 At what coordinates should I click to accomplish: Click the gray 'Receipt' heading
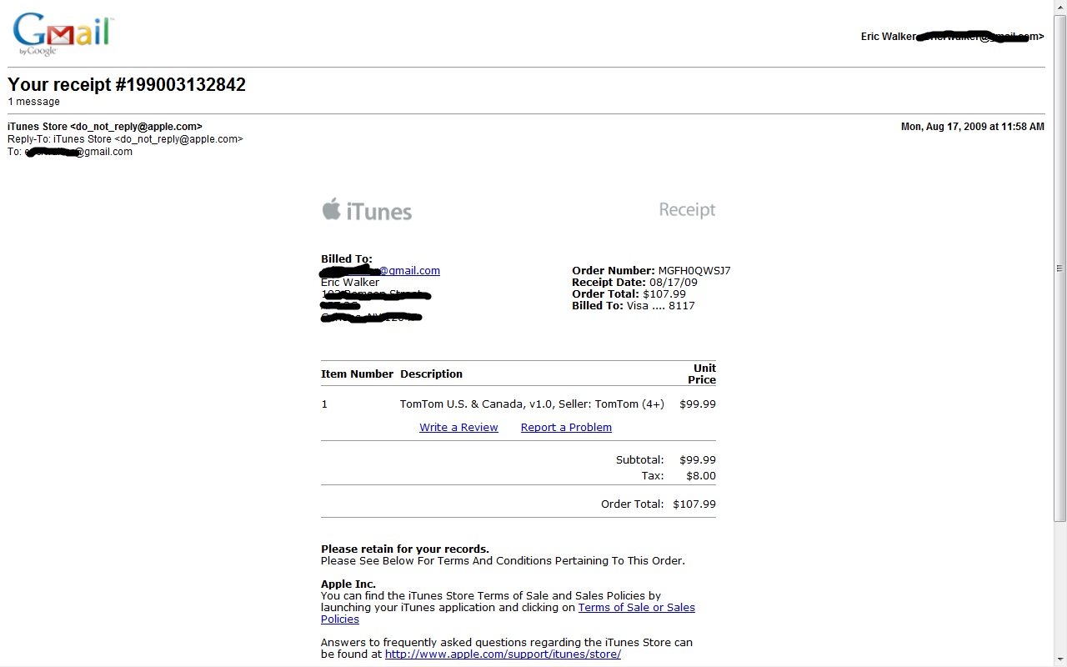point(688,210)
